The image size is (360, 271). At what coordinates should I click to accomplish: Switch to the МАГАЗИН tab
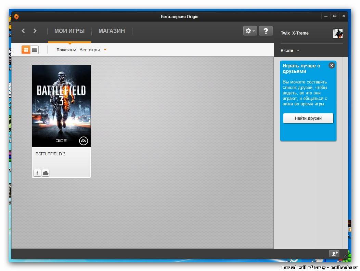(x=112, y=31)
